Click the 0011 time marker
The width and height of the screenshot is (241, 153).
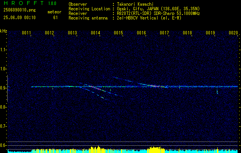tap(26, 33)
